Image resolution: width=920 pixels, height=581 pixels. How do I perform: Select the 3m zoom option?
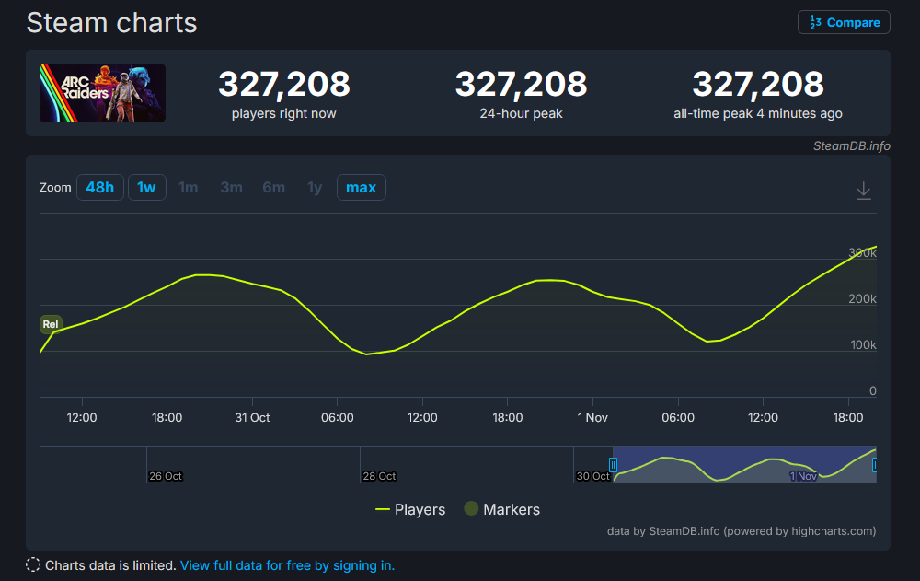pyautogui.click(x=231, y=188)
